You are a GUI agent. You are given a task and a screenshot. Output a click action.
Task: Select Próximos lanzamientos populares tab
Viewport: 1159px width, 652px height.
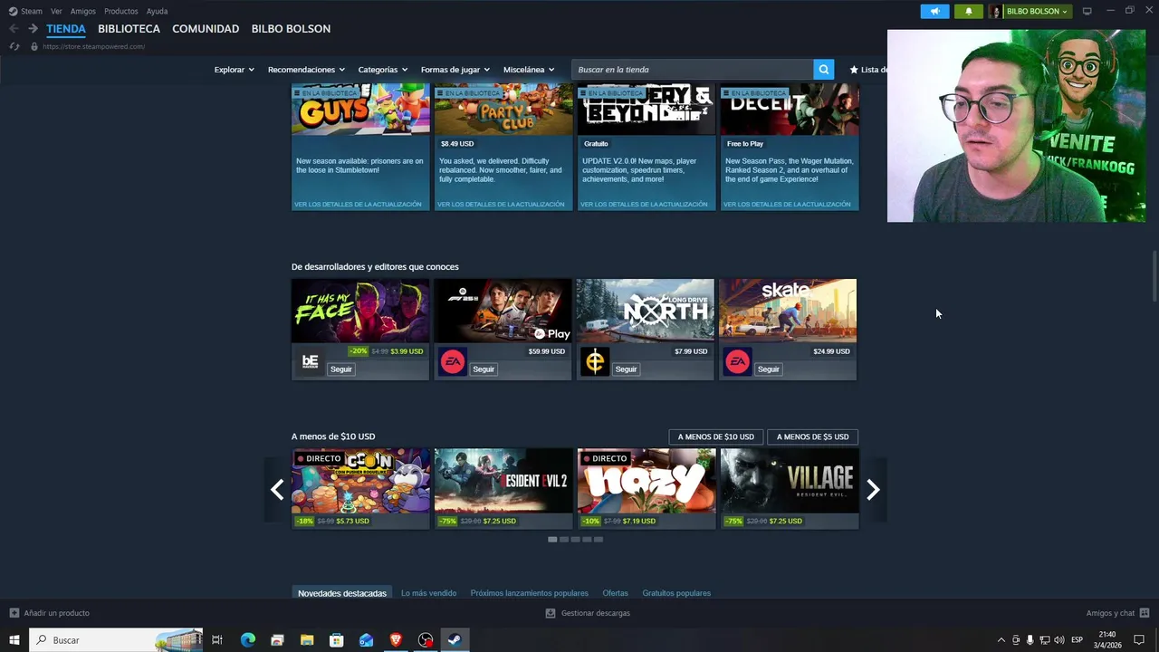(530, 593)
